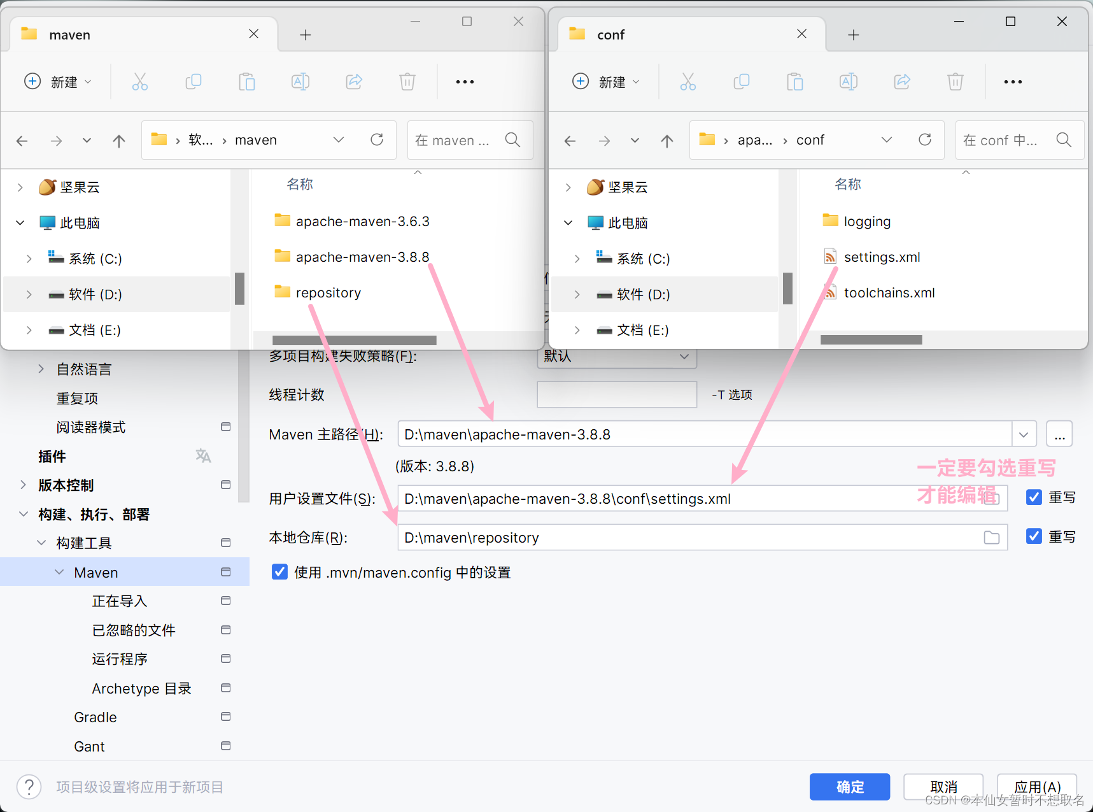The width and height of the screenshot is (1093, 812).
Task: Click user settings file path field
Action: coord(702,499)
